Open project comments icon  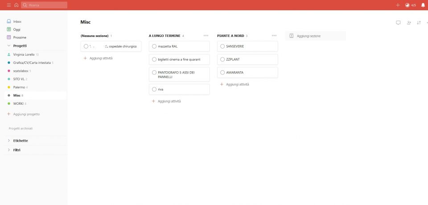click(x=398, y=22)
